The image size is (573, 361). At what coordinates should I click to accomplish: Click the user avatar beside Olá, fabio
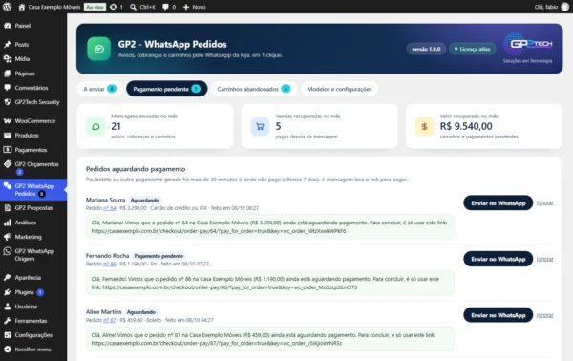tap(565, 7)
